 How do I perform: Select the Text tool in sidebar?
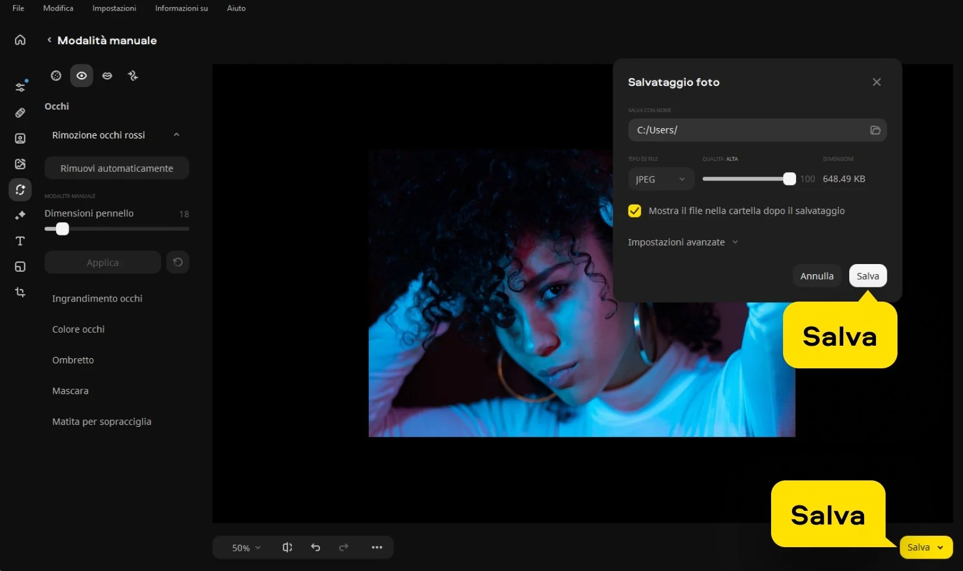[x=20, y=241]
